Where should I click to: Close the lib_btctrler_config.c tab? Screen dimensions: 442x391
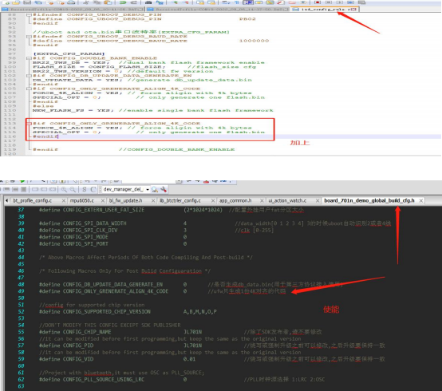pyautogui.click(x=213, y=200)
